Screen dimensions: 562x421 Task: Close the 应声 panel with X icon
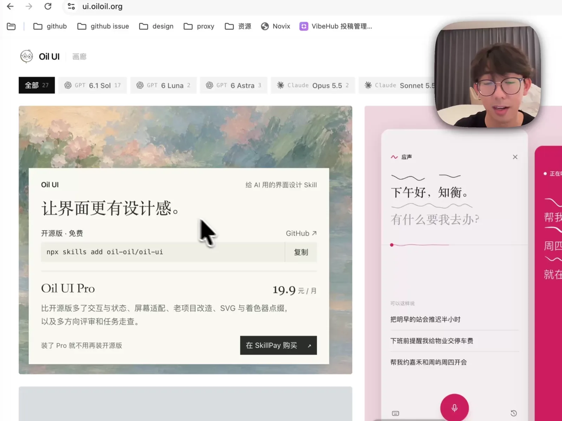pyautogui.click(x=515, y=157)
